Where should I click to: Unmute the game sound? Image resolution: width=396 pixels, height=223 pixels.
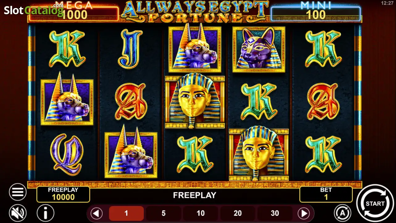click(18, 213)
